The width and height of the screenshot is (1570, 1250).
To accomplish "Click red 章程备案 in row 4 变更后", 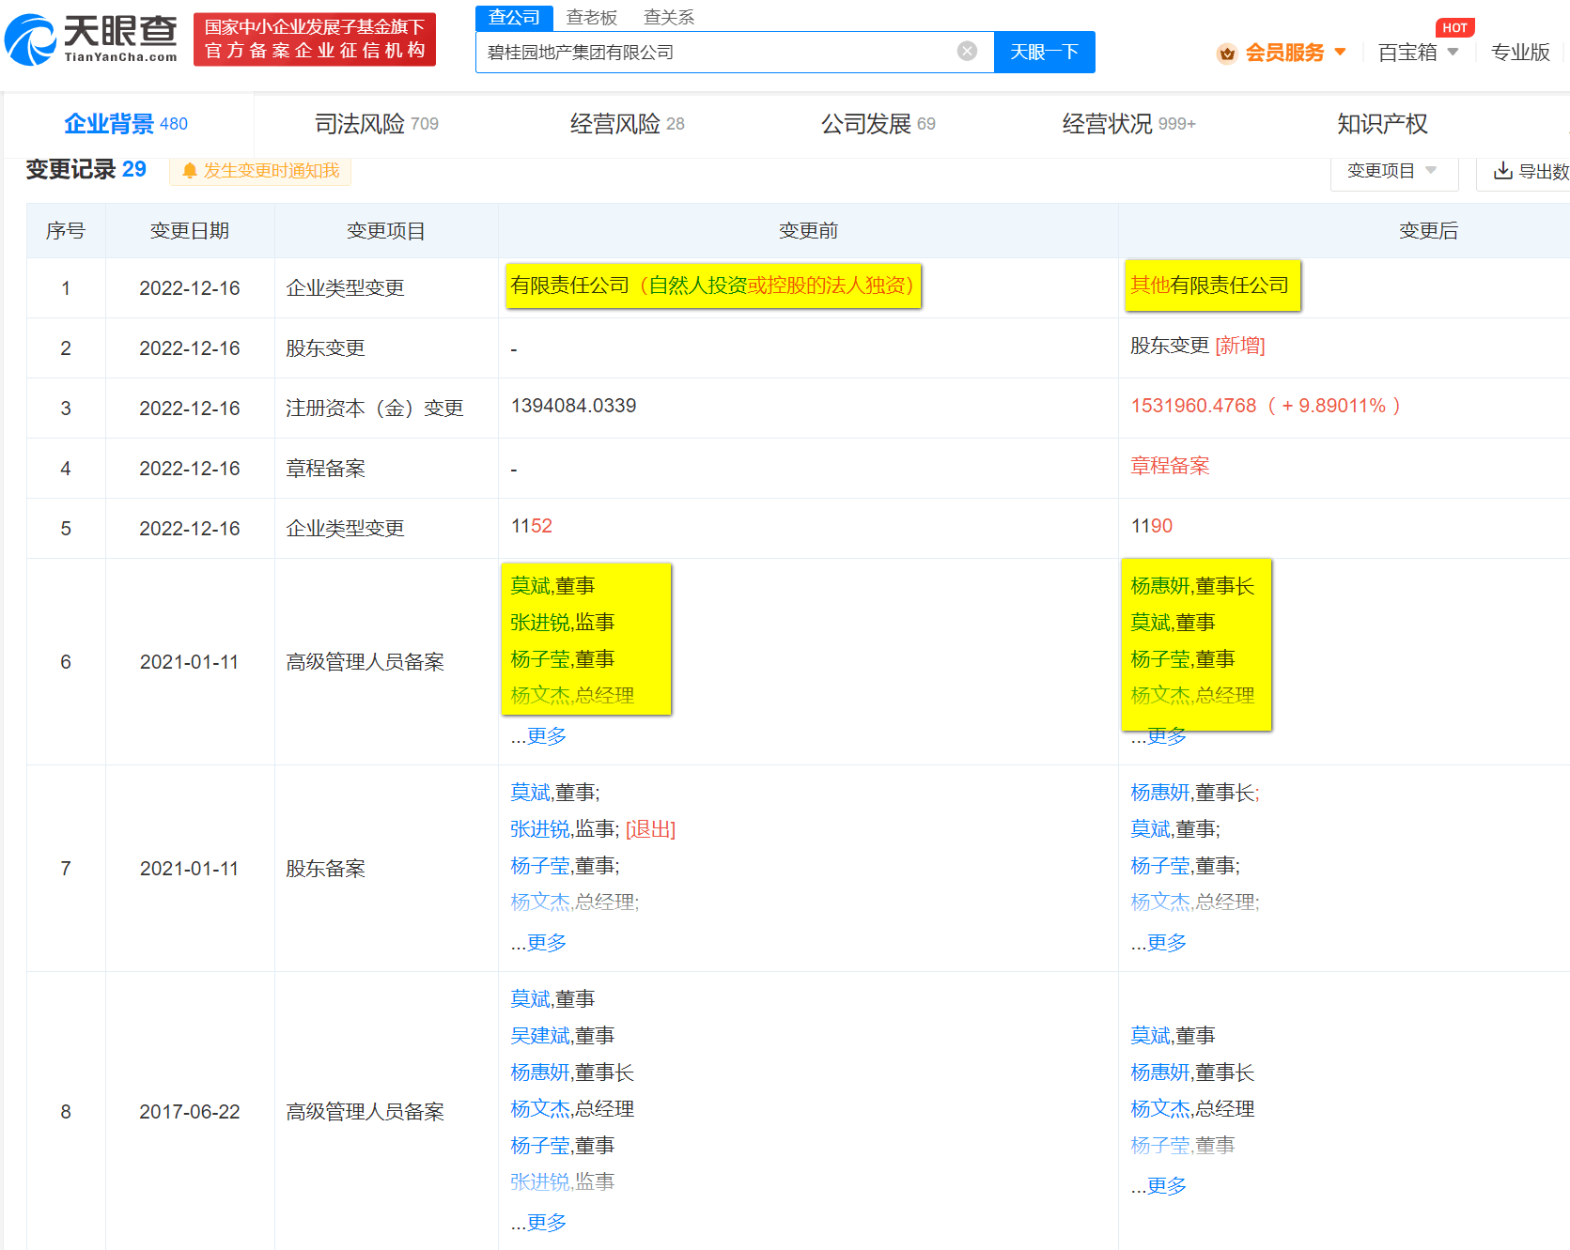I will (x=1170, y=466).
